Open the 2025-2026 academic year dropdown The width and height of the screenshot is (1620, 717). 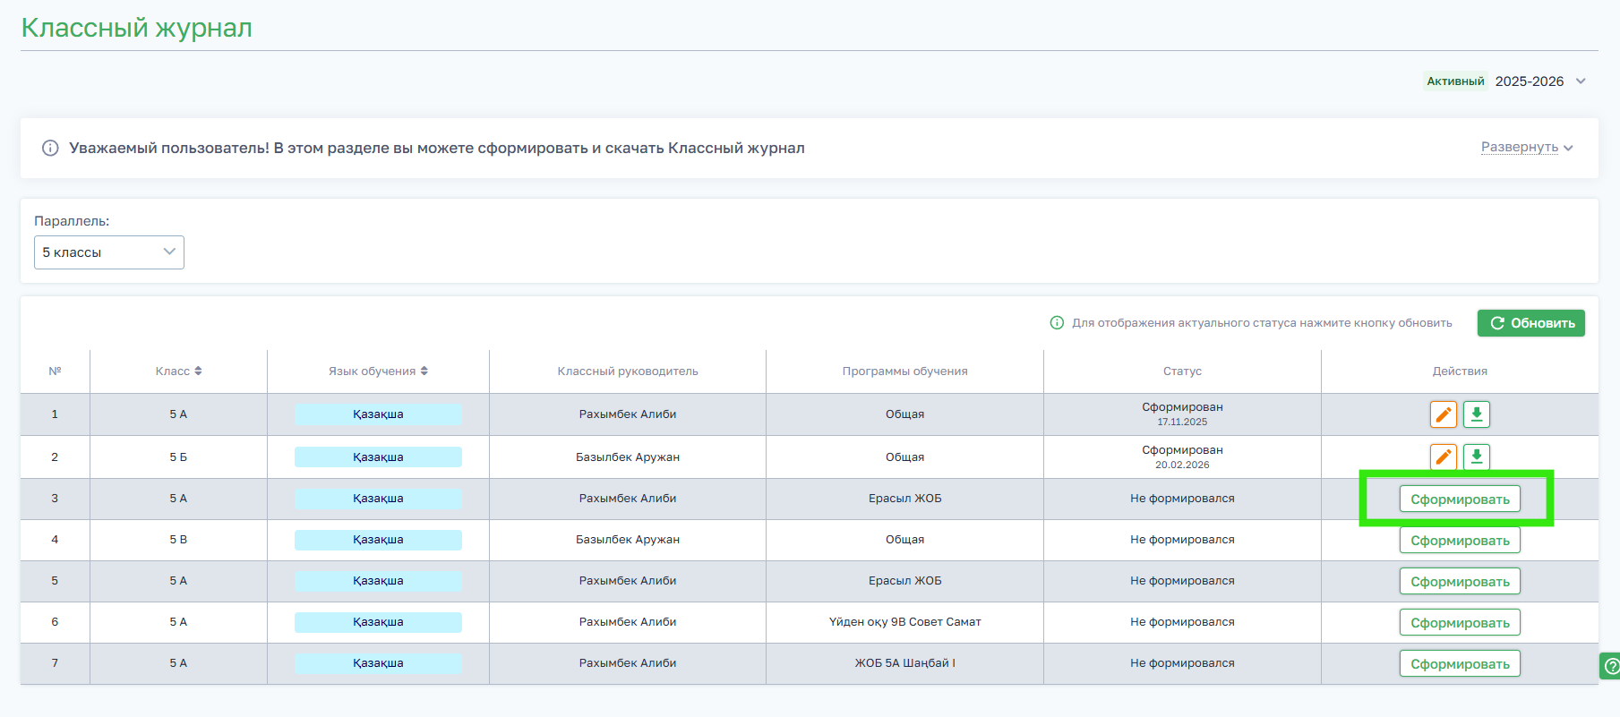1540,81
